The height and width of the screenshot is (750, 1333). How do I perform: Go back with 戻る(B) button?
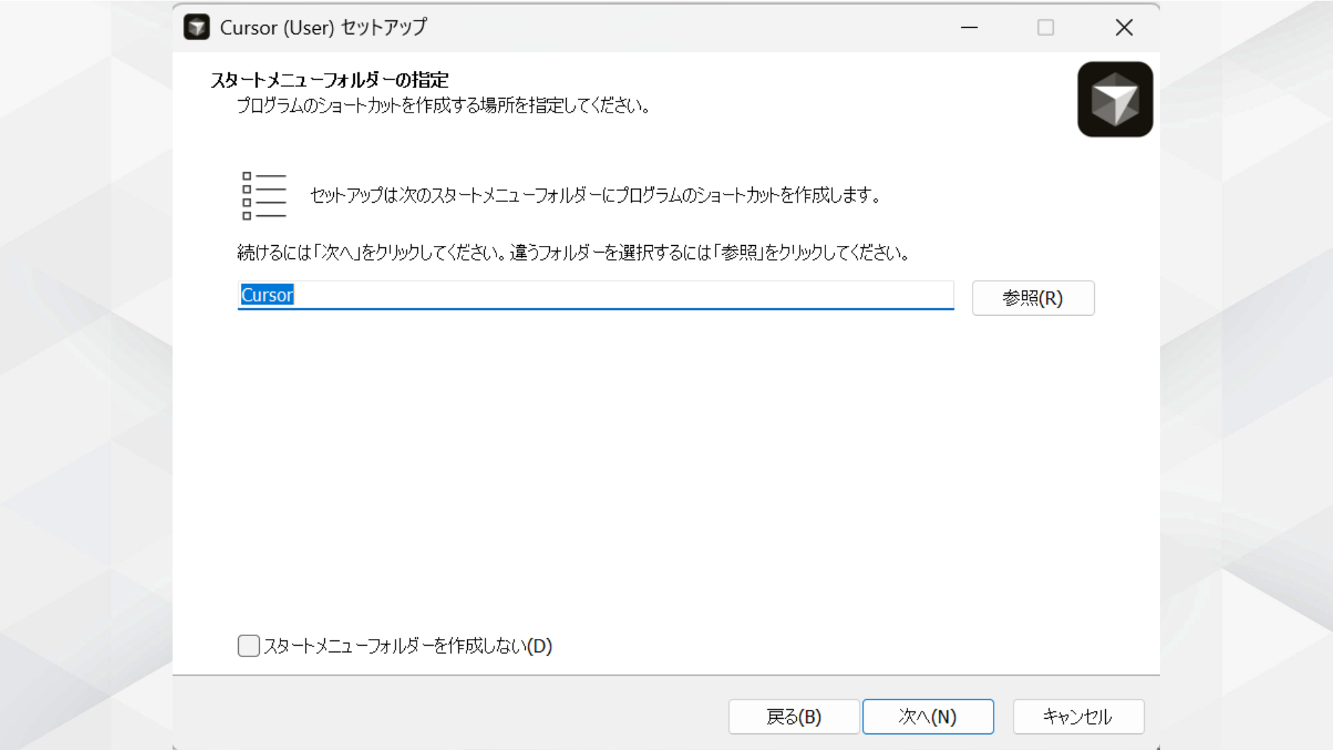(794, 717)
